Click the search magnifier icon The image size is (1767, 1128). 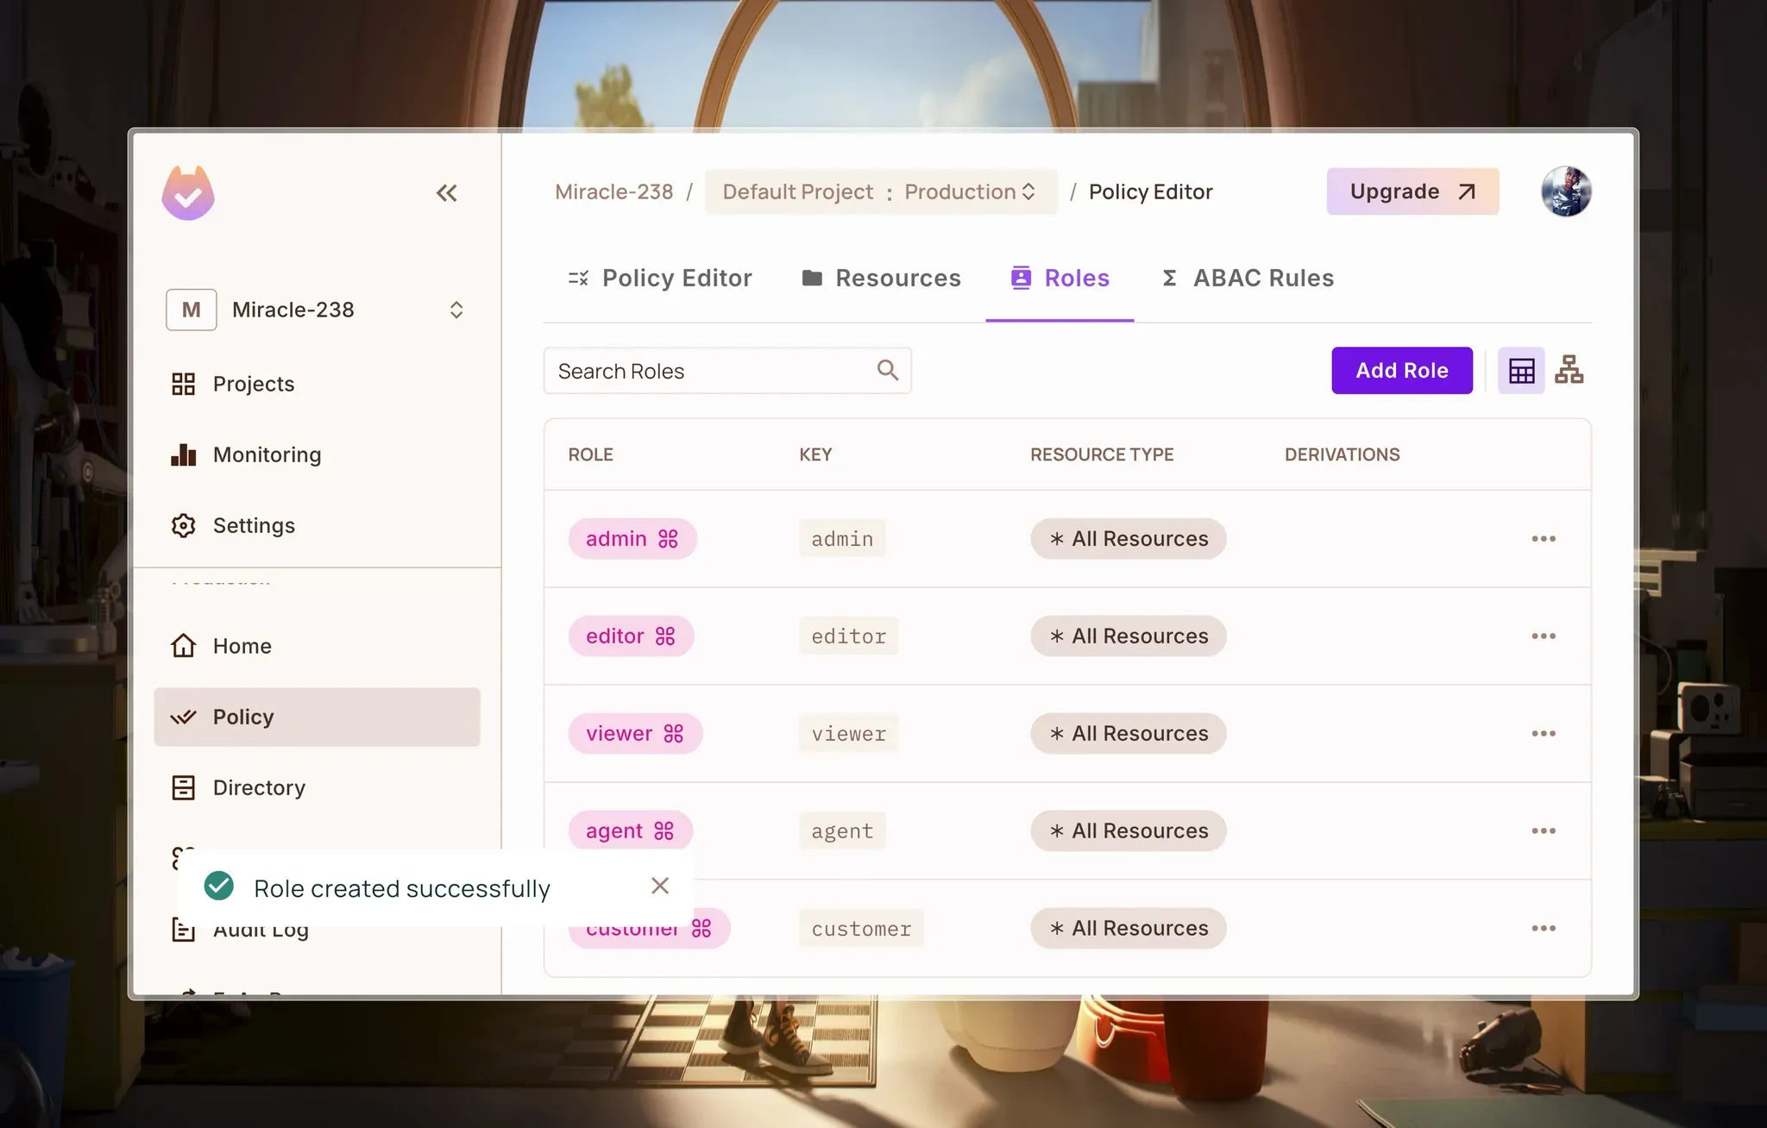pos(887,371)
